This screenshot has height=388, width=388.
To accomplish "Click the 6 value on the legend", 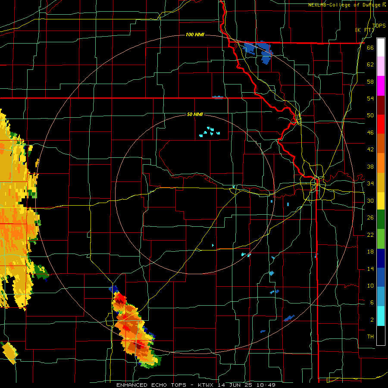I will 372,303.
